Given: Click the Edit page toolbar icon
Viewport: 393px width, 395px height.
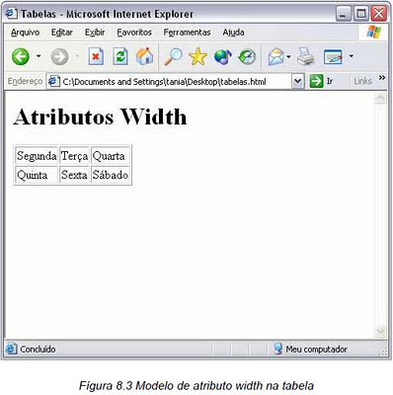Looking at the screenshot, I should (333, 56).
